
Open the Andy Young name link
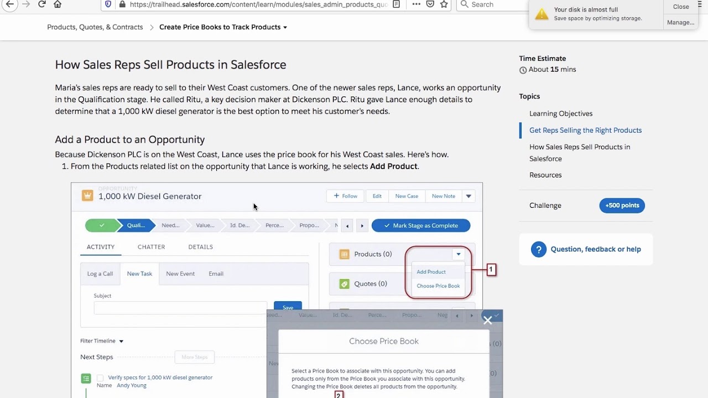tap(132, 385)
